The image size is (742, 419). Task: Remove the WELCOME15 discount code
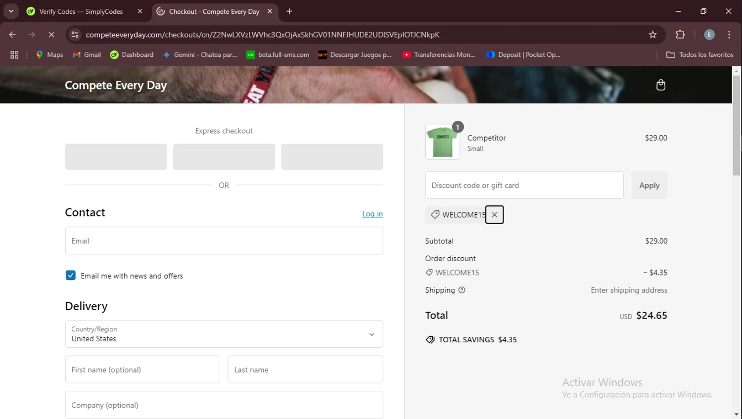494,215
